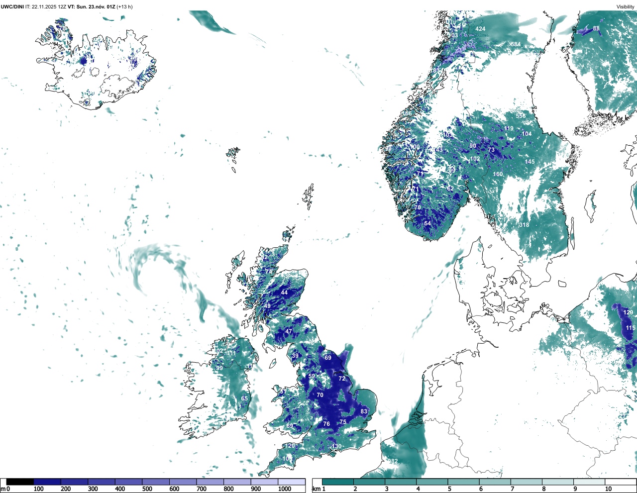637x493 pixels.
Task: Click visibility value '555' in central Sweden
Action: 521,116
